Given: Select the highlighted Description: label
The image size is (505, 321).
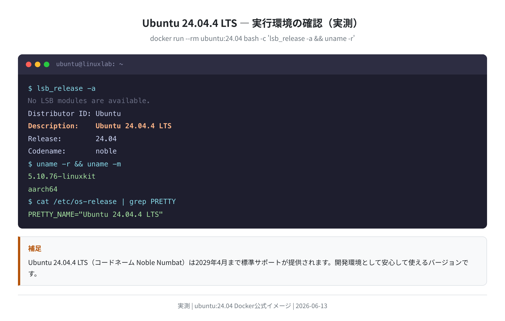Looking at the screenshot, I should (53, 126).
